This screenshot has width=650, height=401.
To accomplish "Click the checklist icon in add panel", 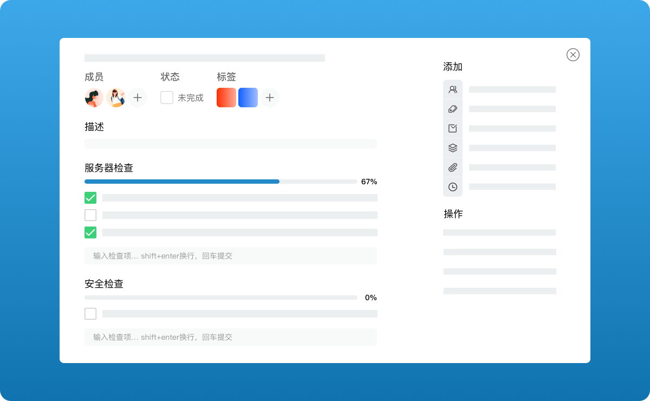I will point(453,128).
